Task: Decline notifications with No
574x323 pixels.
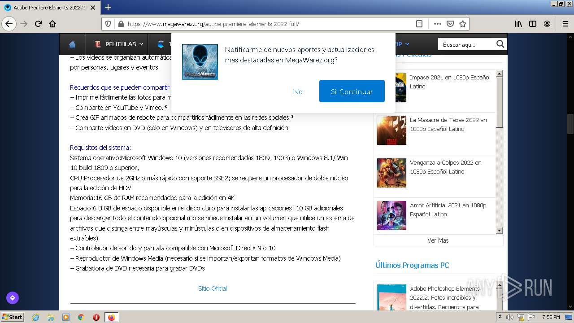Action: coord(298,92)
